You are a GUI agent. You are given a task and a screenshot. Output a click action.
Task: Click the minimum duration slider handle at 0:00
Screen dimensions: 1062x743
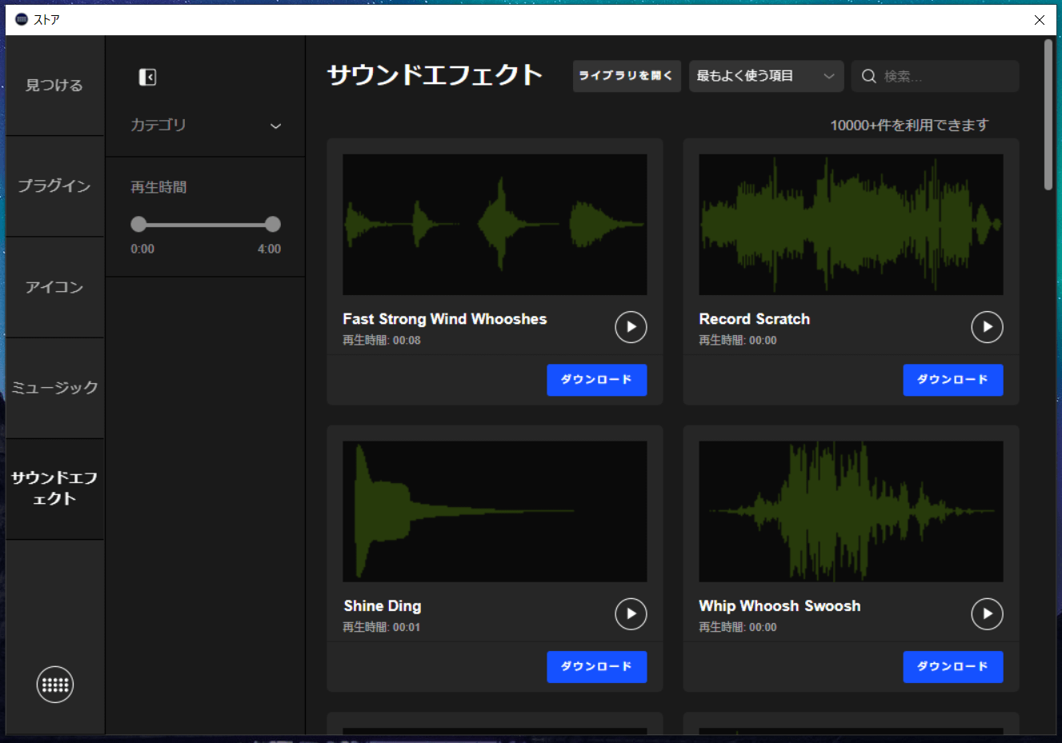[139, 224]
